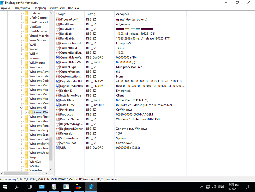
Task: Select the UserData key in tree
Action: click(x=35, y=27)
